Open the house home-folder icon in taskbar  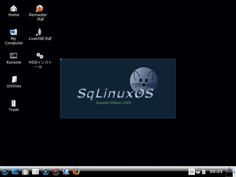[x=25, y=171]
